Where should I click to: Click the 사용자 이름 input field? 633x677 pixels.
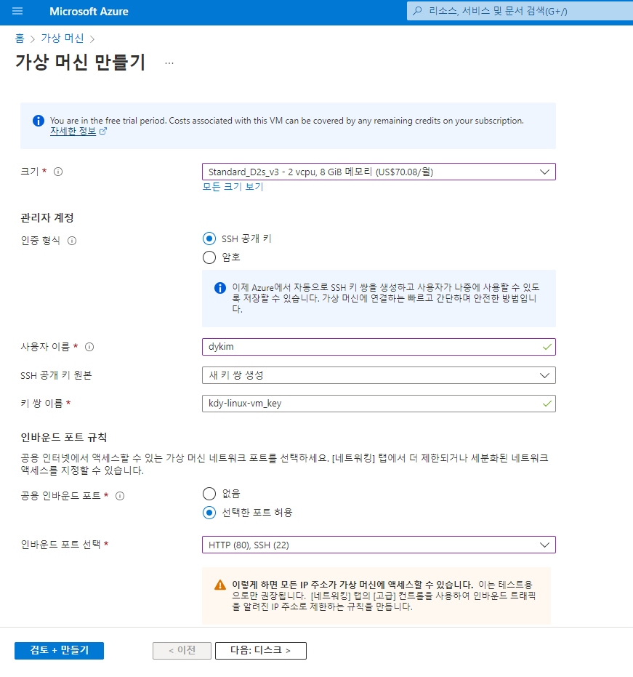(x=379, y=347)
